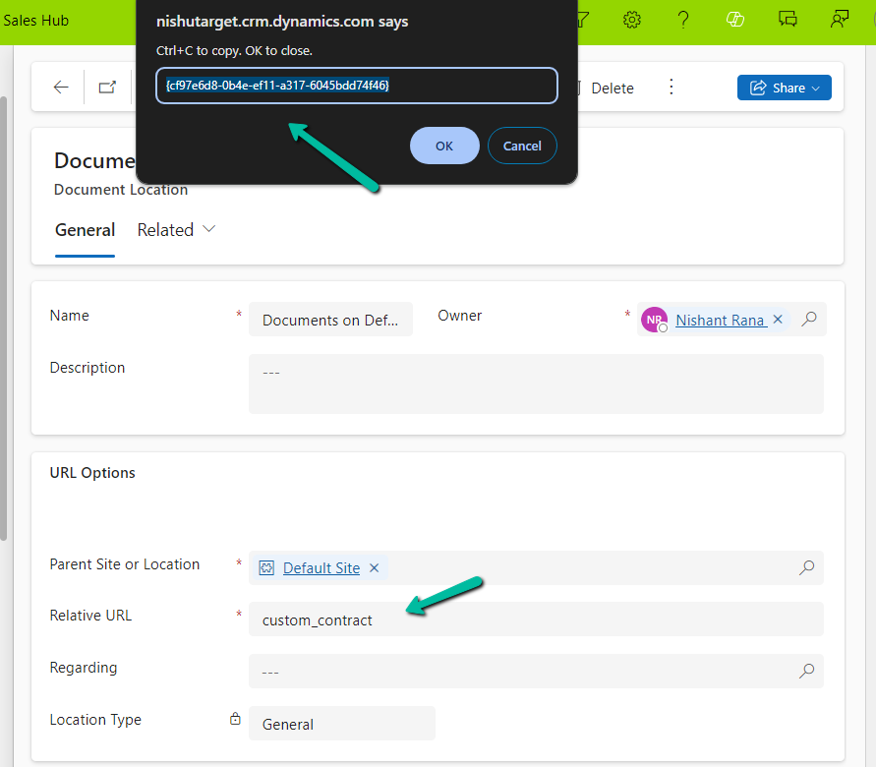Open the chat bubbles icon in header
Viewport: 876px width, 767px height.
(x=788, y=20)
